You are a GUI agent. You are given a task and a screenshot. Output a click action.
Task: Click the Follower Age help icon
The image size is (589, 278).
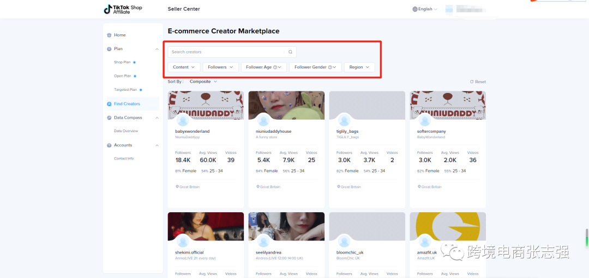coord(275,67)
